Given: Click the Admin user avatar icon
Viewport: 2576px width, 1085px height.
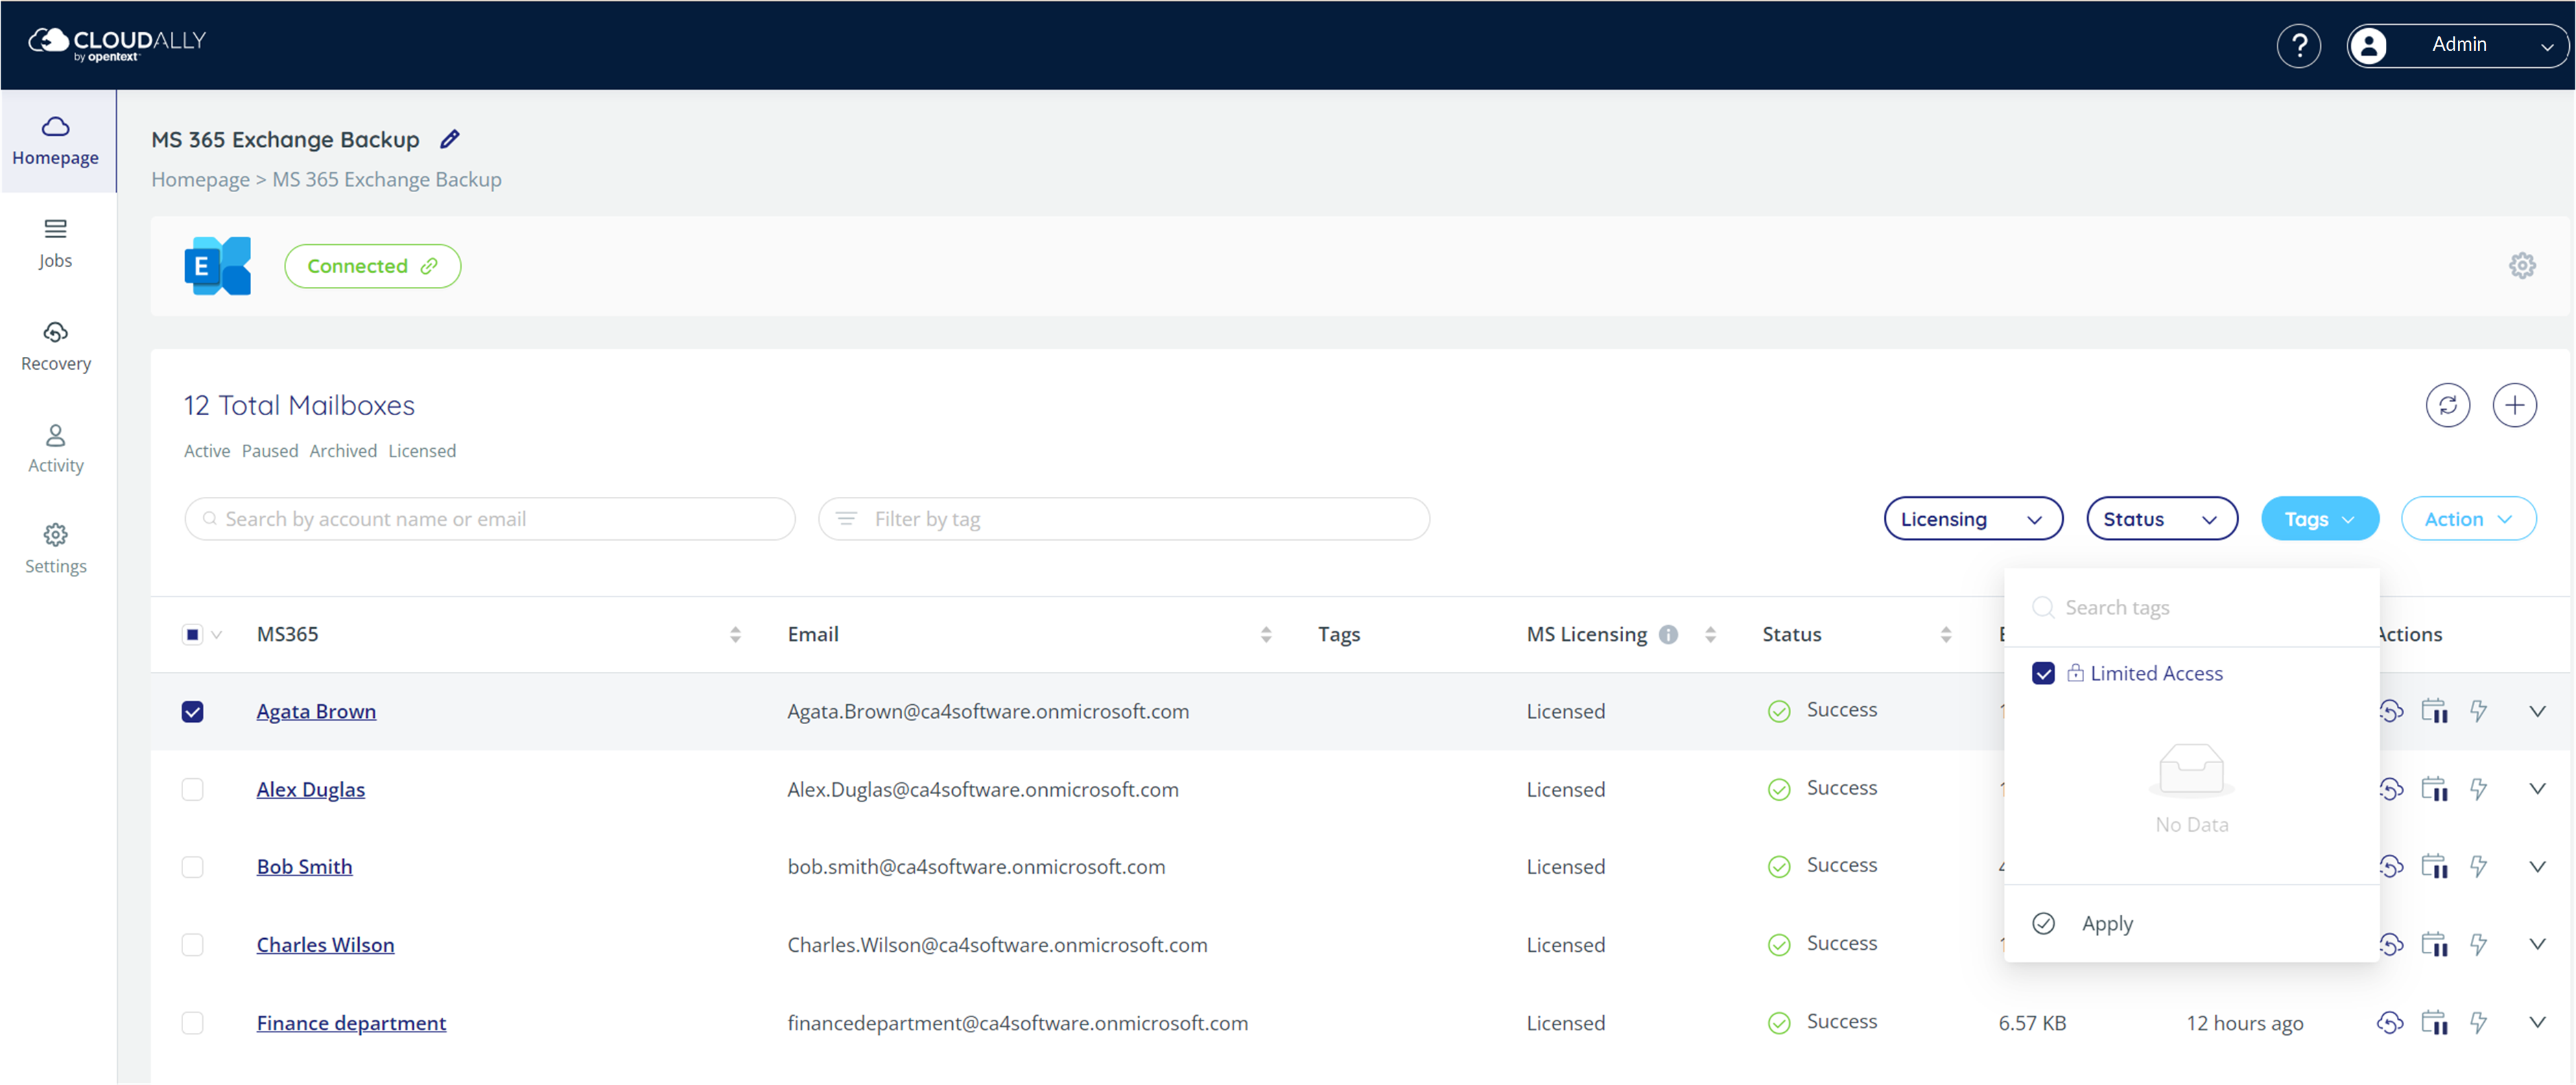Looking at the screenshot, I should pyautogui.click(x=2368, y=45).
